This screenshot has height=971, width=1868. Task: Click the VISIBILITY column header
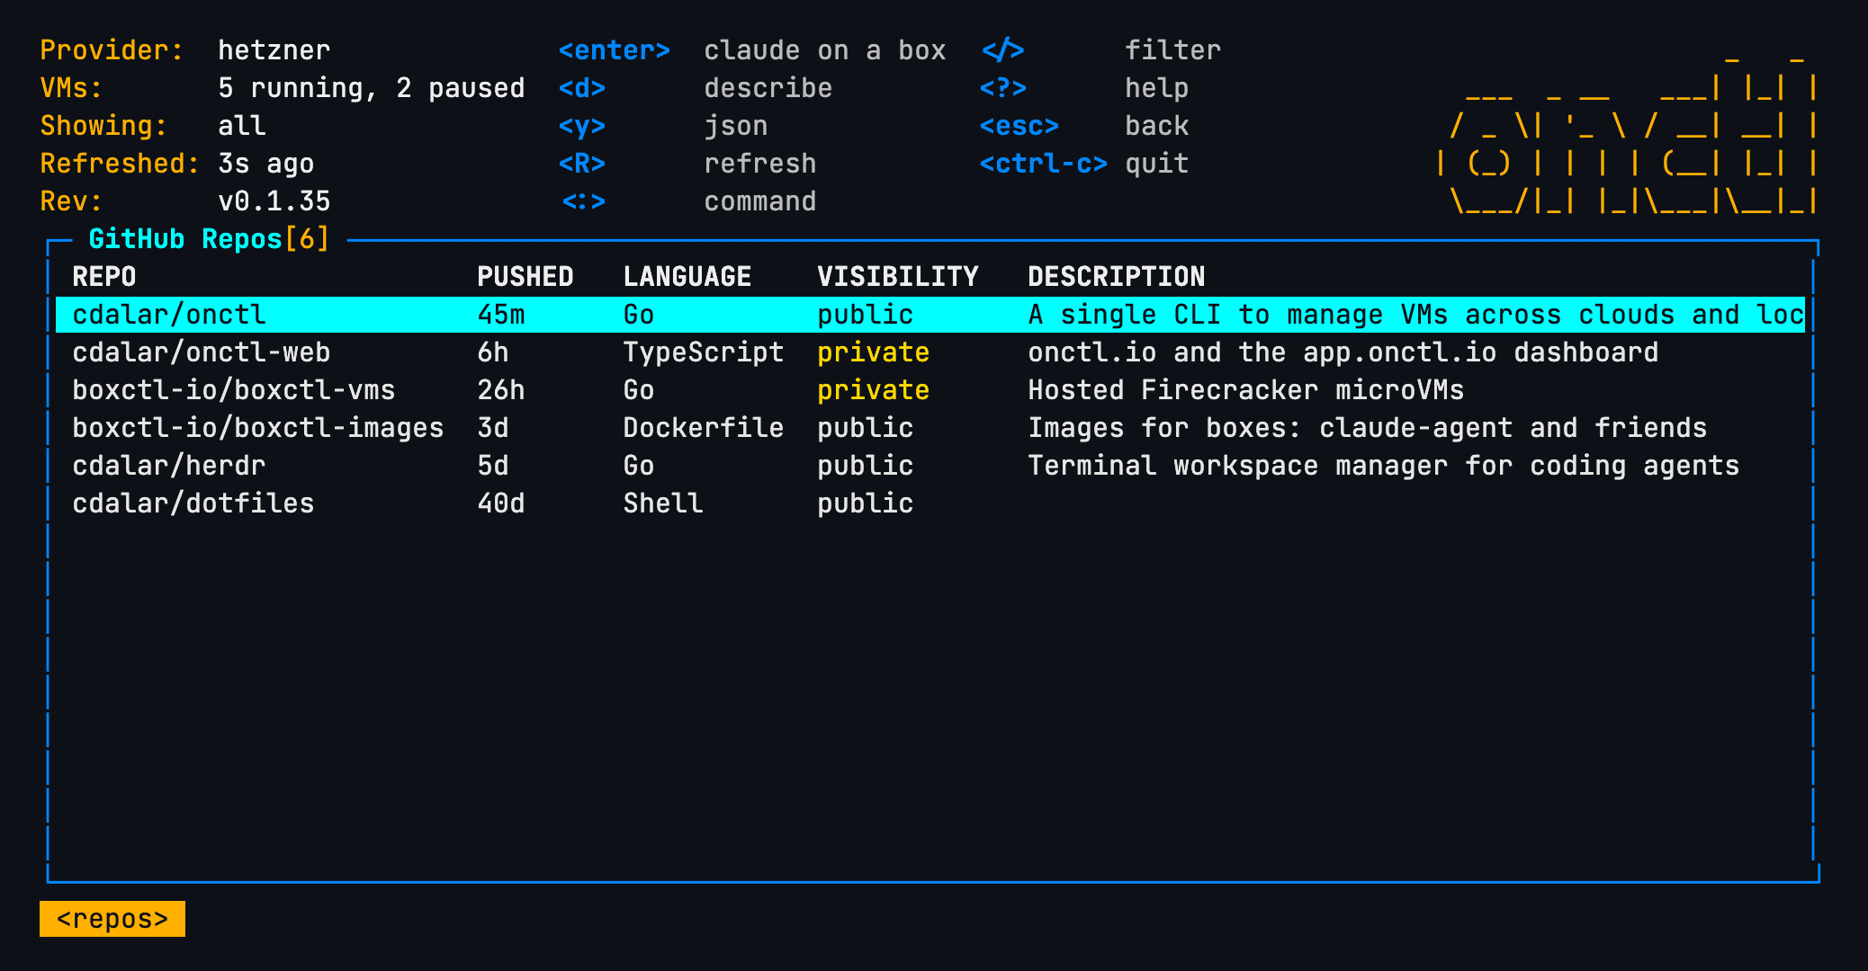pyautogui.click(x=898, y=277)
